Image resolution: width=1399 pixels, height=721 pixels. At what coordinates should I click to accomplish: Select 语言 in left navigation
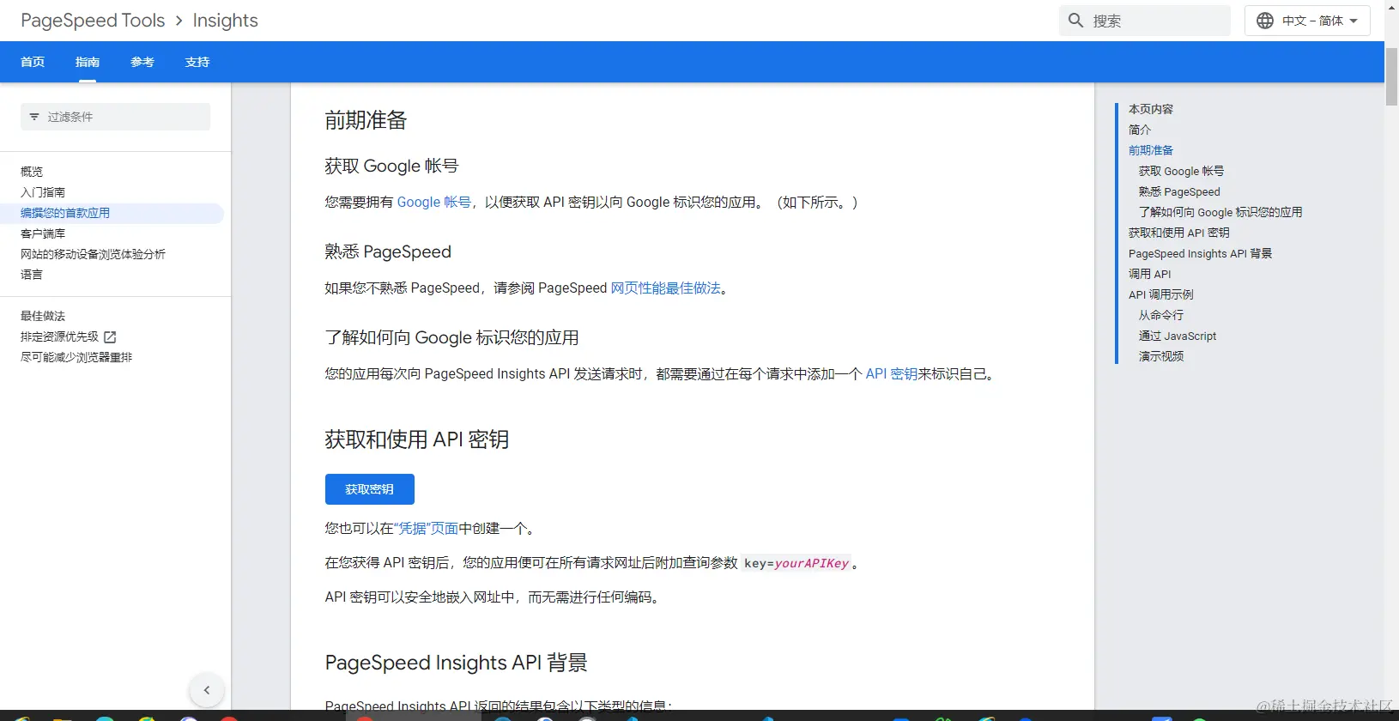coord(32,275)
